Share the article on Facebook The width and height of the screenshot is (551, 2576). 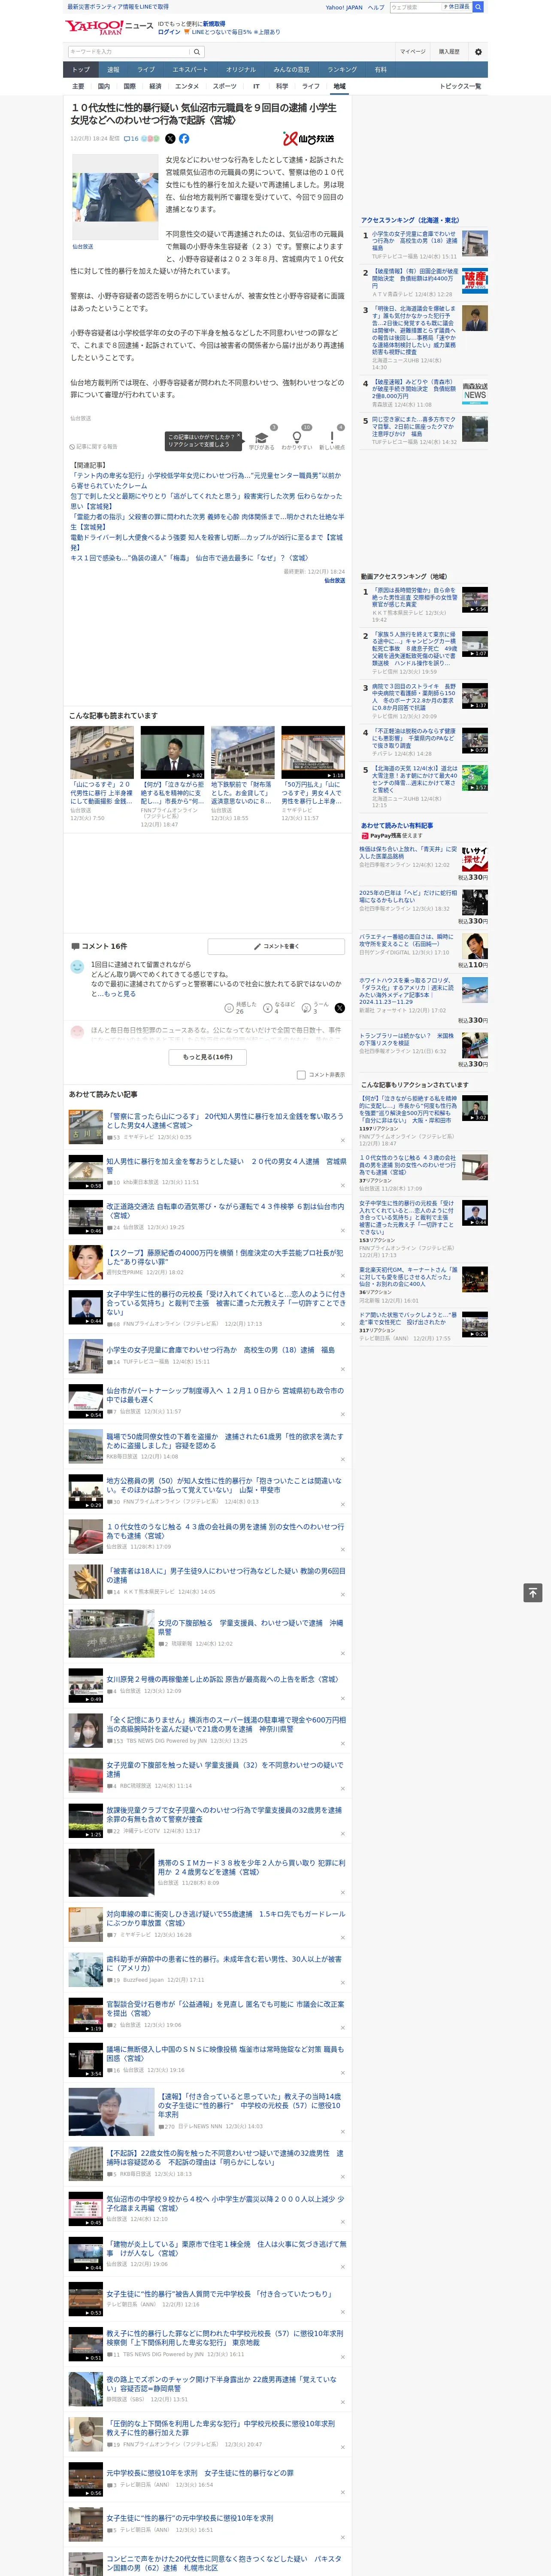[x=184, y=139]
